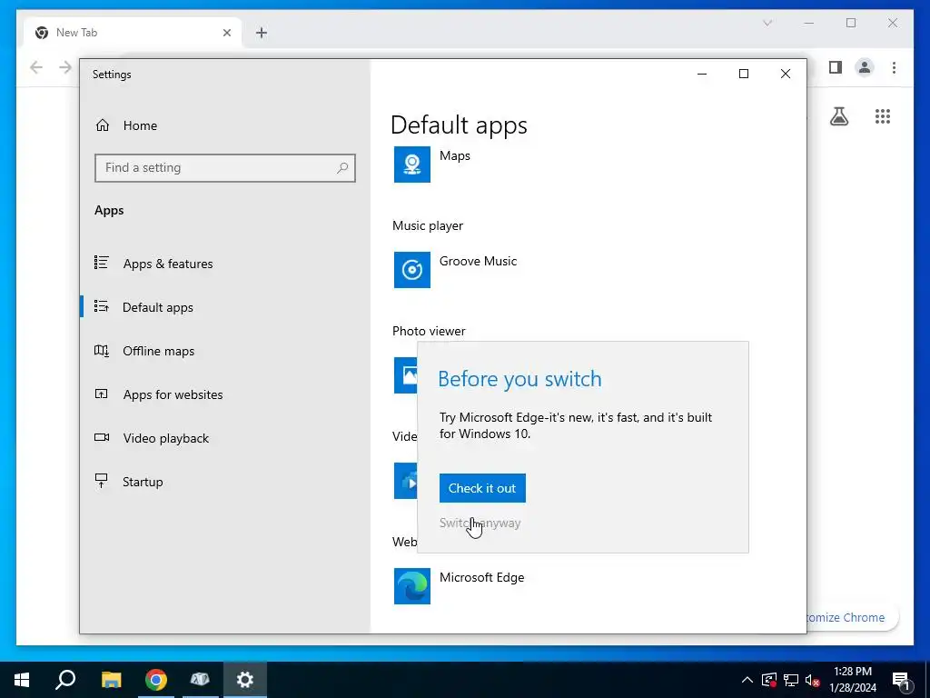Click the Video player app icon
This screenshot has height=698, width=930.
[x=406, y=480]
